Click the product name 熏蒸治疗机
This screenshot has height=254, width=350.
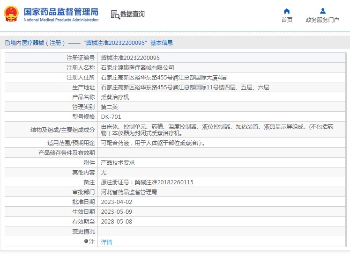[115, 97]
